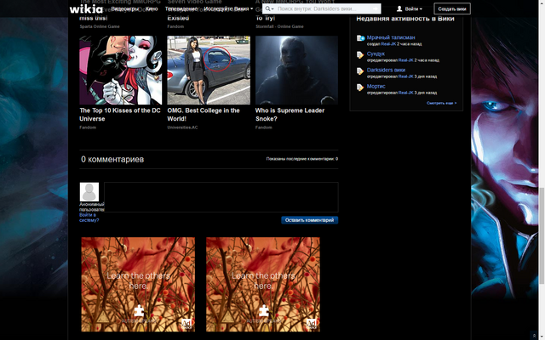Open the Darksiders вики activity link
The height and width of the screenshot is (340, 545).
(386, 70)
